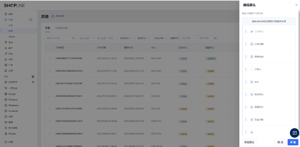Uncheck the 更新时间 column checkbox
Screen dimensions: 300x147
(252, 57)
